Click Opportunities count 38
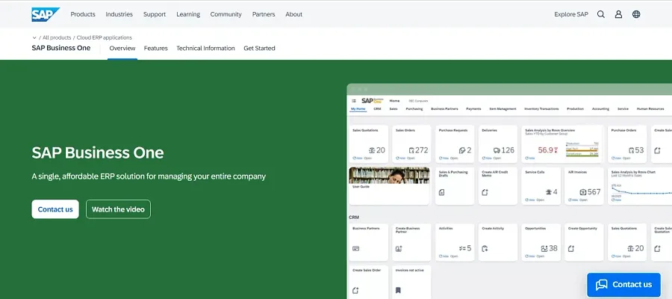The image size is (672, 299). [x=553, y=248]
